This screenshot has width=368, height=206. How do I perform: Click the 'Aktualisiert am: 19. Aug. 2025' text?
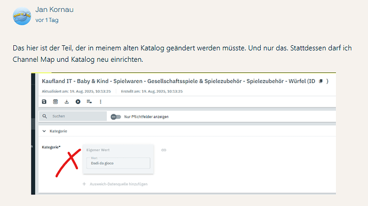click(x=76, y=92)
